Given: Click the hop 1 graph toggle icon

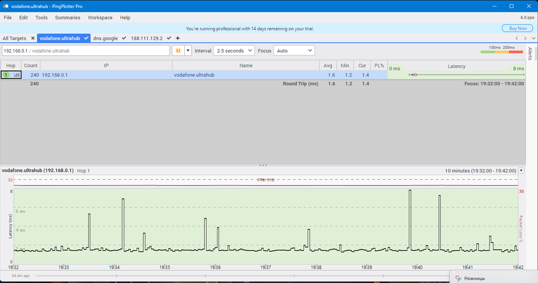Looking at the screenshot, I should click(x=17, y=75).
